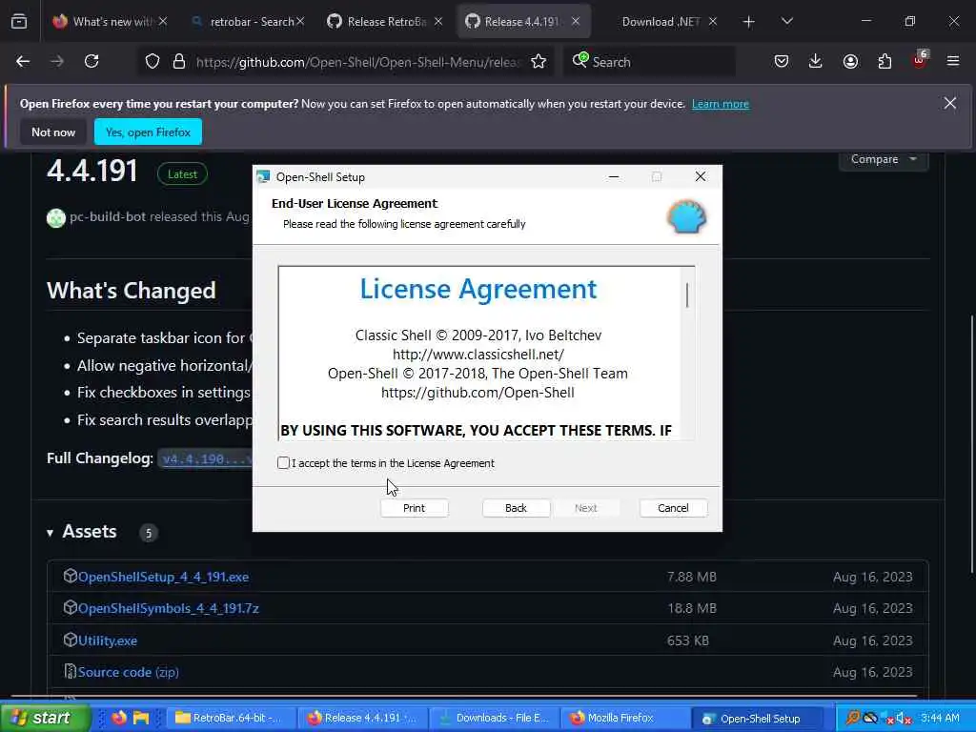
Task: Click the GitHub page vertical scrollbar
Action: point(971,444)
